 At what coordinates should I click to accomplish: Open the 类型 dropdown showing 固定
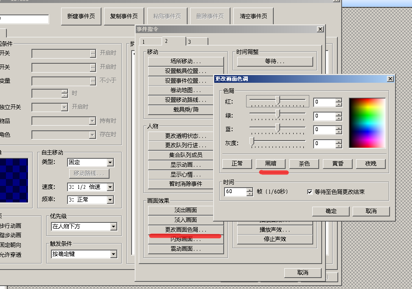coord(110,163)
